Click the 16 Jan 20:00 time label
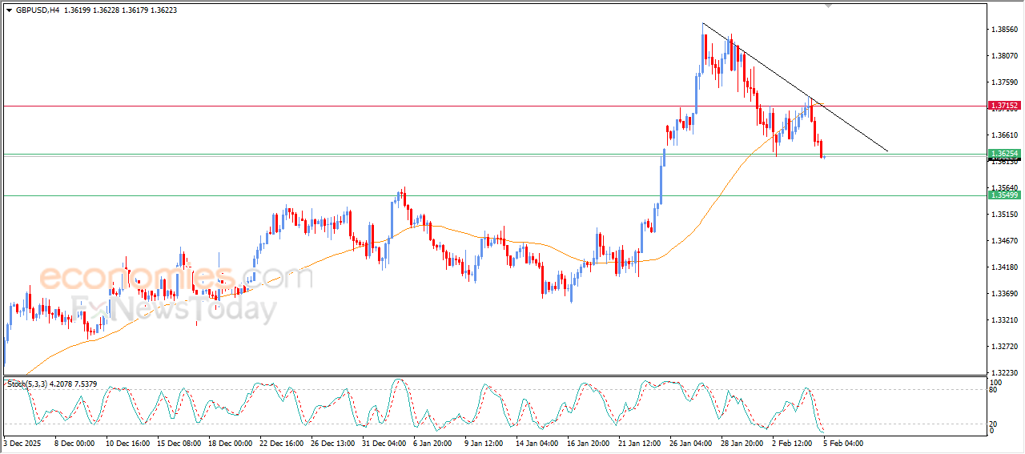 click(590, 443)
